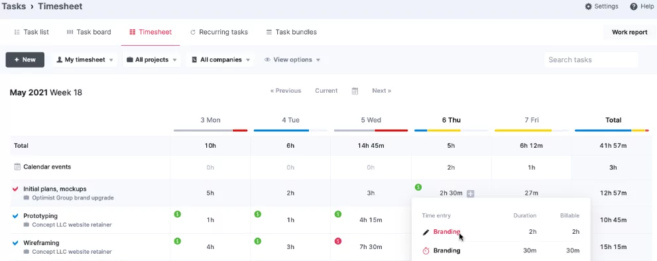The image size is (657, 261).
Task: Click the 41h 57m grand total
Action: [x=613, y=146]
